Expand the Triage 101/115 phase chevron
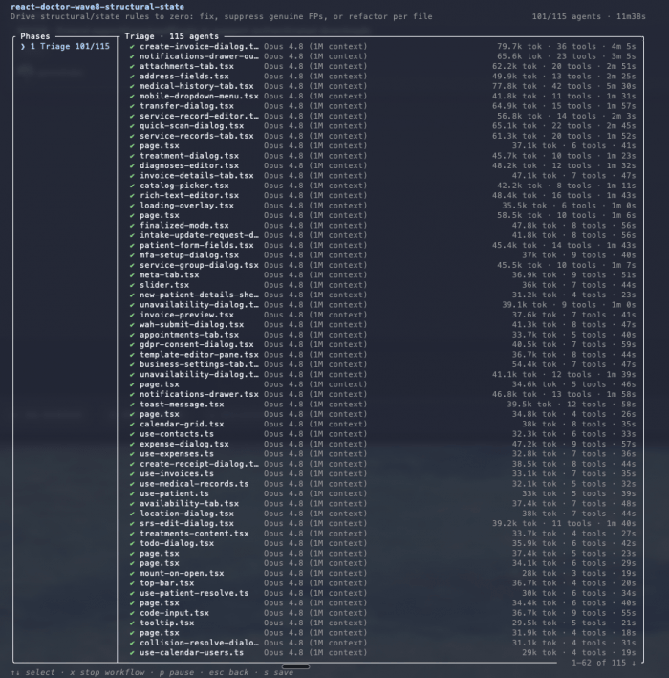669x678 pixels. (23, 46)
